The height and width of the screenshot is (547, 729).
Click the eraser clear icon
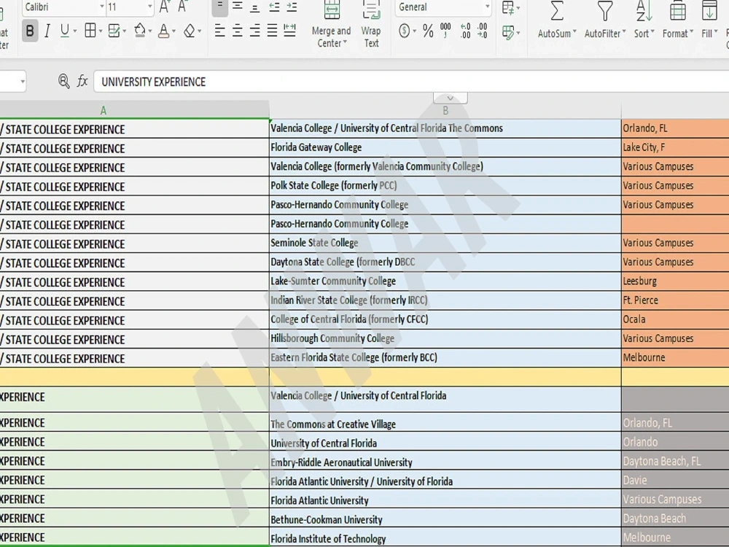pyautogui.click(x=190, y=31)
